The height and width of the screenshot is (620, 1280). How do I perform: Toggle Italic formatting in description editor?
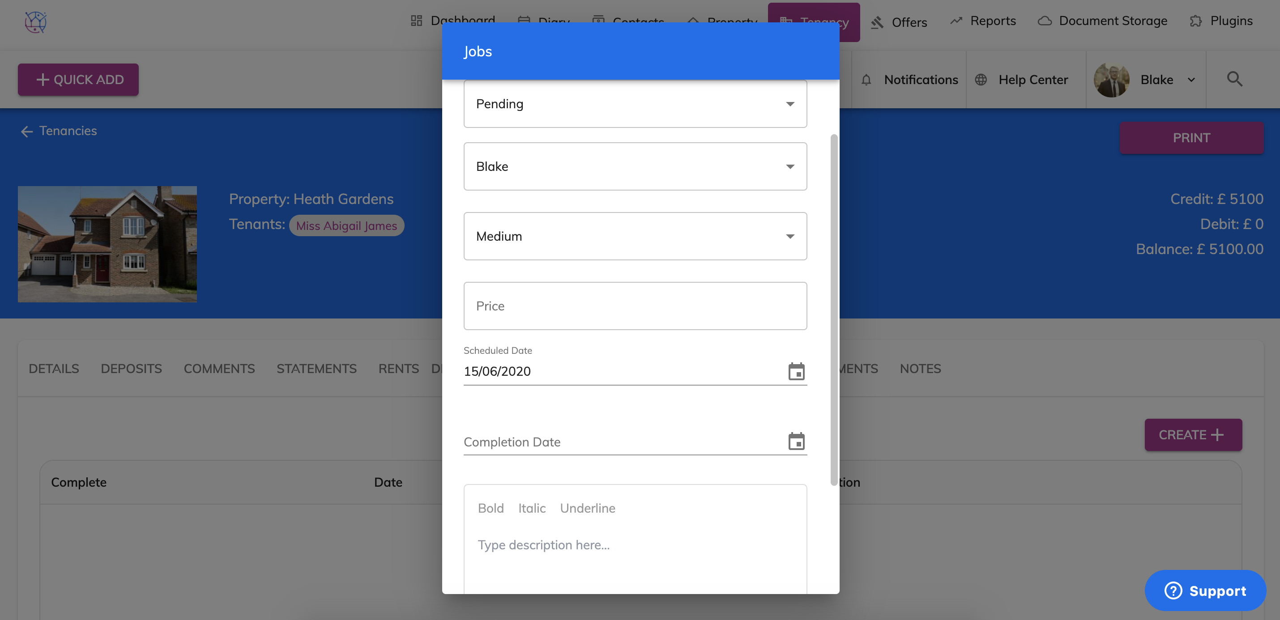pos(532,508)
